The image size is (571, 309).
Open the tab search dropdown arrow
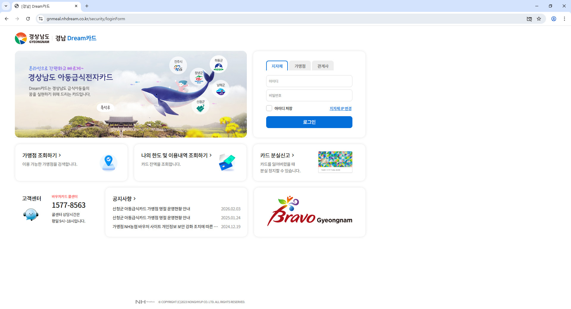6,6
